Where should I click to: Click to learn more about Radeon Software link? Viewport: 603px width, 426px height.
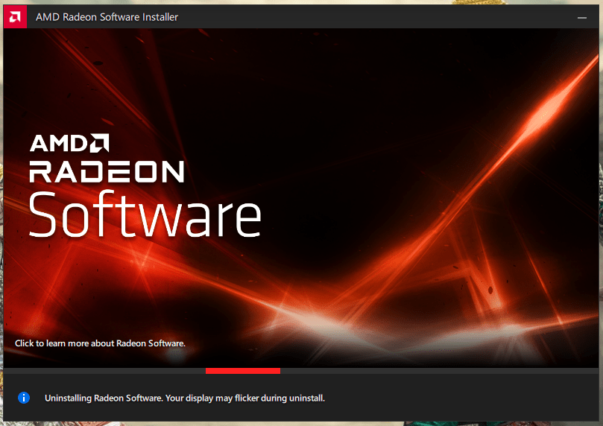(x=100, y=343)
